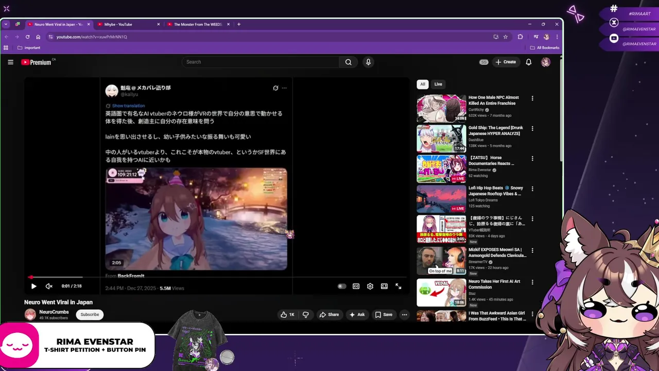The width and height of the screenshot is (659, 371).
Task: View site information icon in address bar
Action: click(x=50, y=37)
